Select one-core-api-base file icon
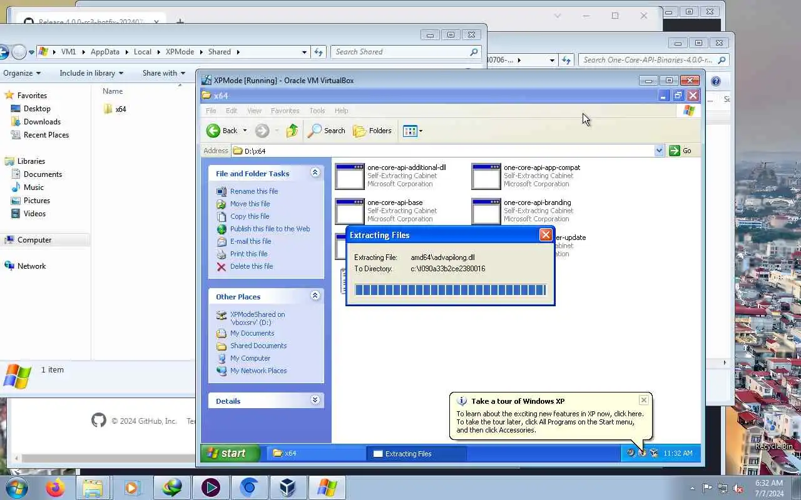 coord(350,211)
